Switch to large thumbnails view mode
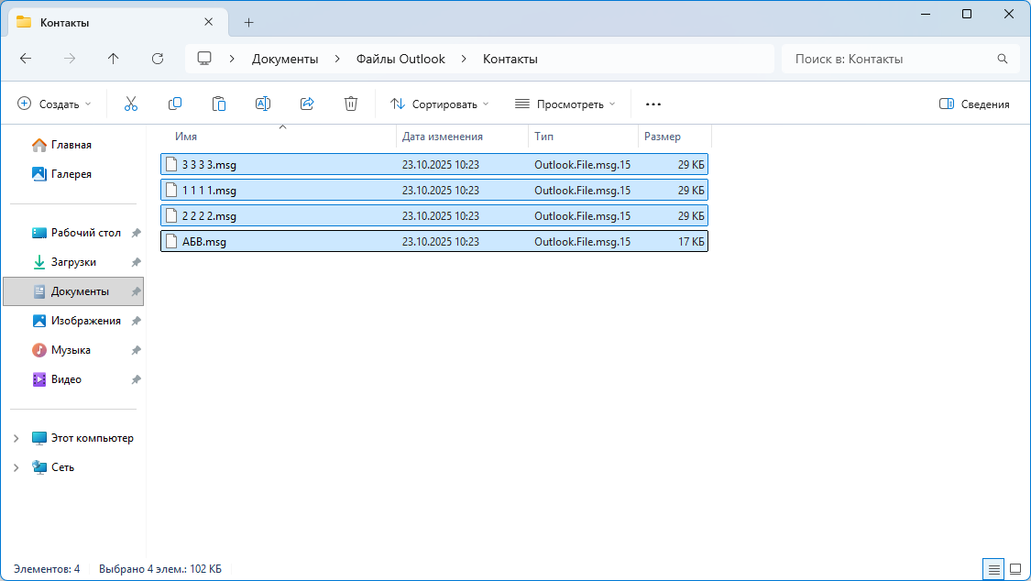Viewport: 1031px width, 581px height. [1015, 569]
